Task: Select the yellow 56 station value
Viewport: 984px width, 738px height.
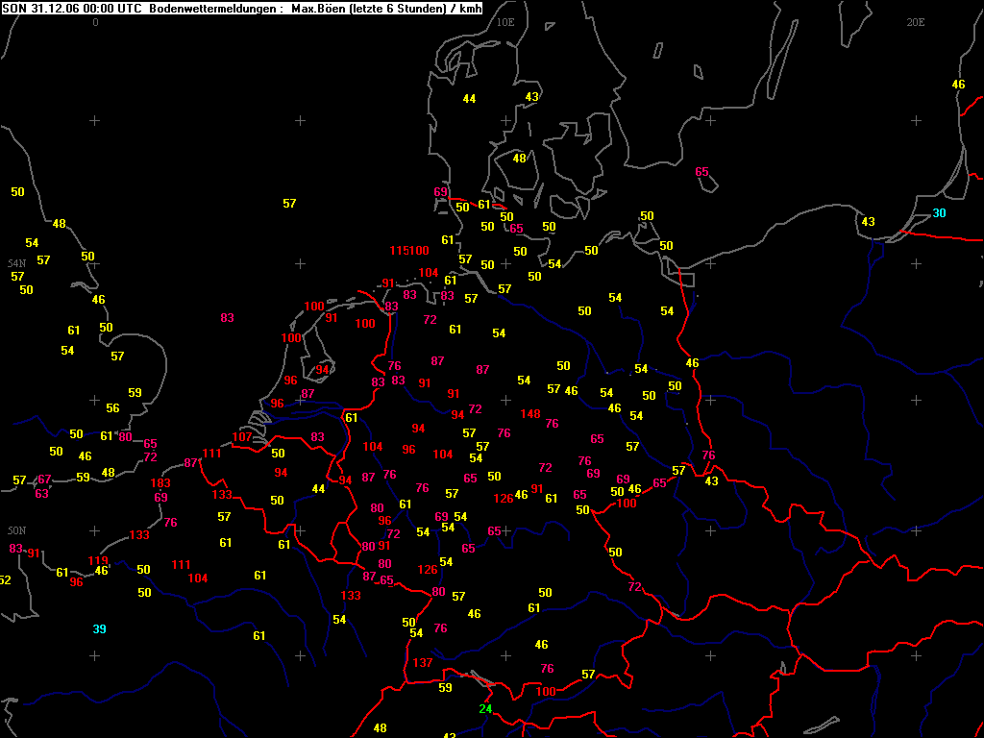Action: click(x=112, y=407)
